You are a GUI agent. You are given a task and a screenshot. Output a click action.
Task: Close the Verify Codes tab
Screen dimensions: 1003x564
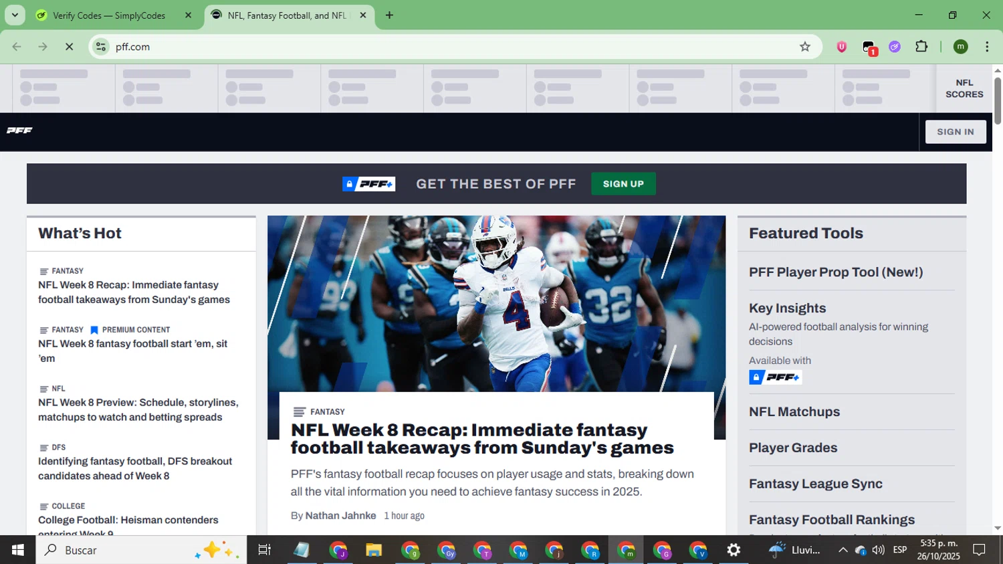point(188,15)
